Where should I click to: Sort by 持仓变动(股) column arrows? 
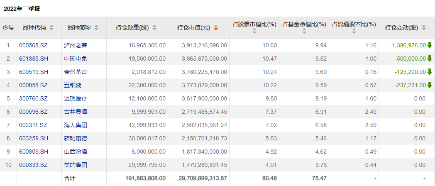[424, 28]
